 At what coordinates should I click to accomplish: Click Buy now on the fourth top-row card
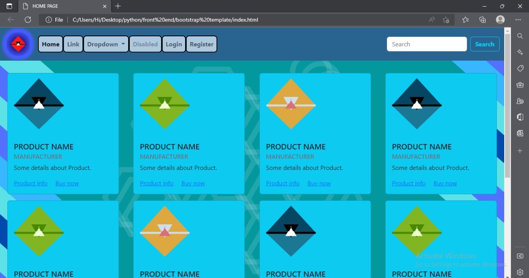pos(445,183)
